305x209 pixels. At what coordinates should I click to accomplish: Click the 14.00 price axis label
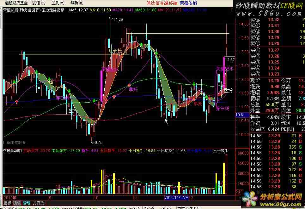coord(244,24)
